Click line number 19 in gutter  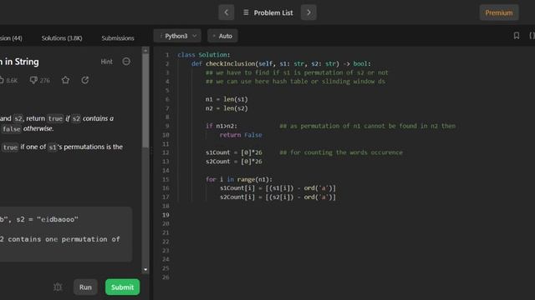tap(166, 215)
